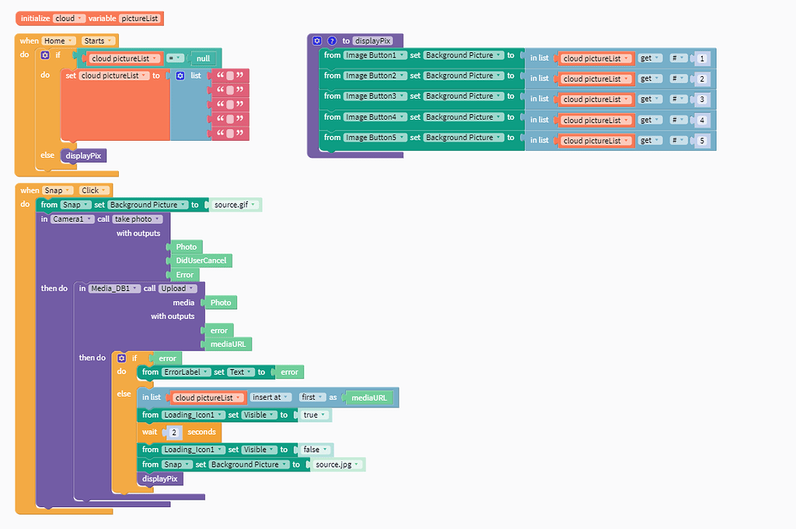This screenshot has height=529, width=796.
Task: Toggle the 'true' boolean dropdown for Loading_Icon1
Action: pos(314,415)
